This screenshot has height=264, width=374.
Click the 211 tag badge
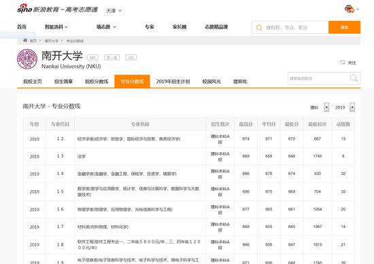coord(131,58)
